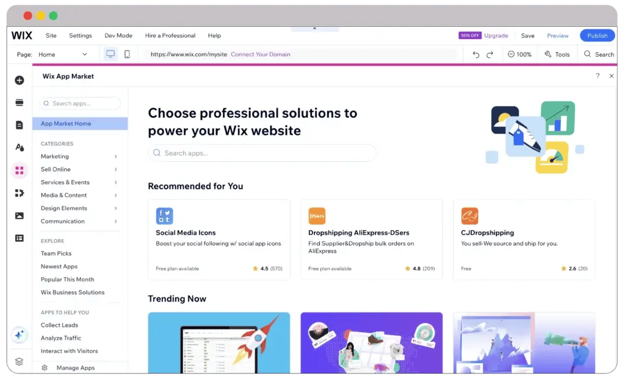Image resolution: width=625 pixels, height=379 pixels.
Task: Click the Theme Design text-style icon
Action: 20,148
